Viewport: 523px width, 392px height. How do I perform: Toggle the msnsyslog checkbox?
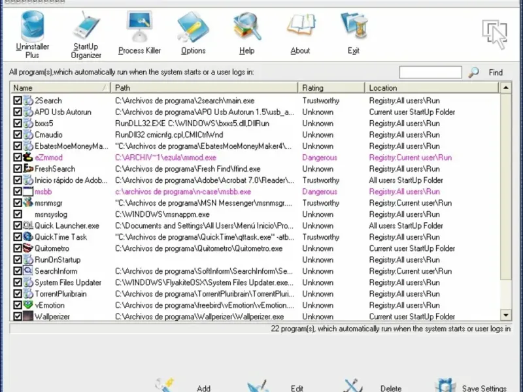click(18, 214)
